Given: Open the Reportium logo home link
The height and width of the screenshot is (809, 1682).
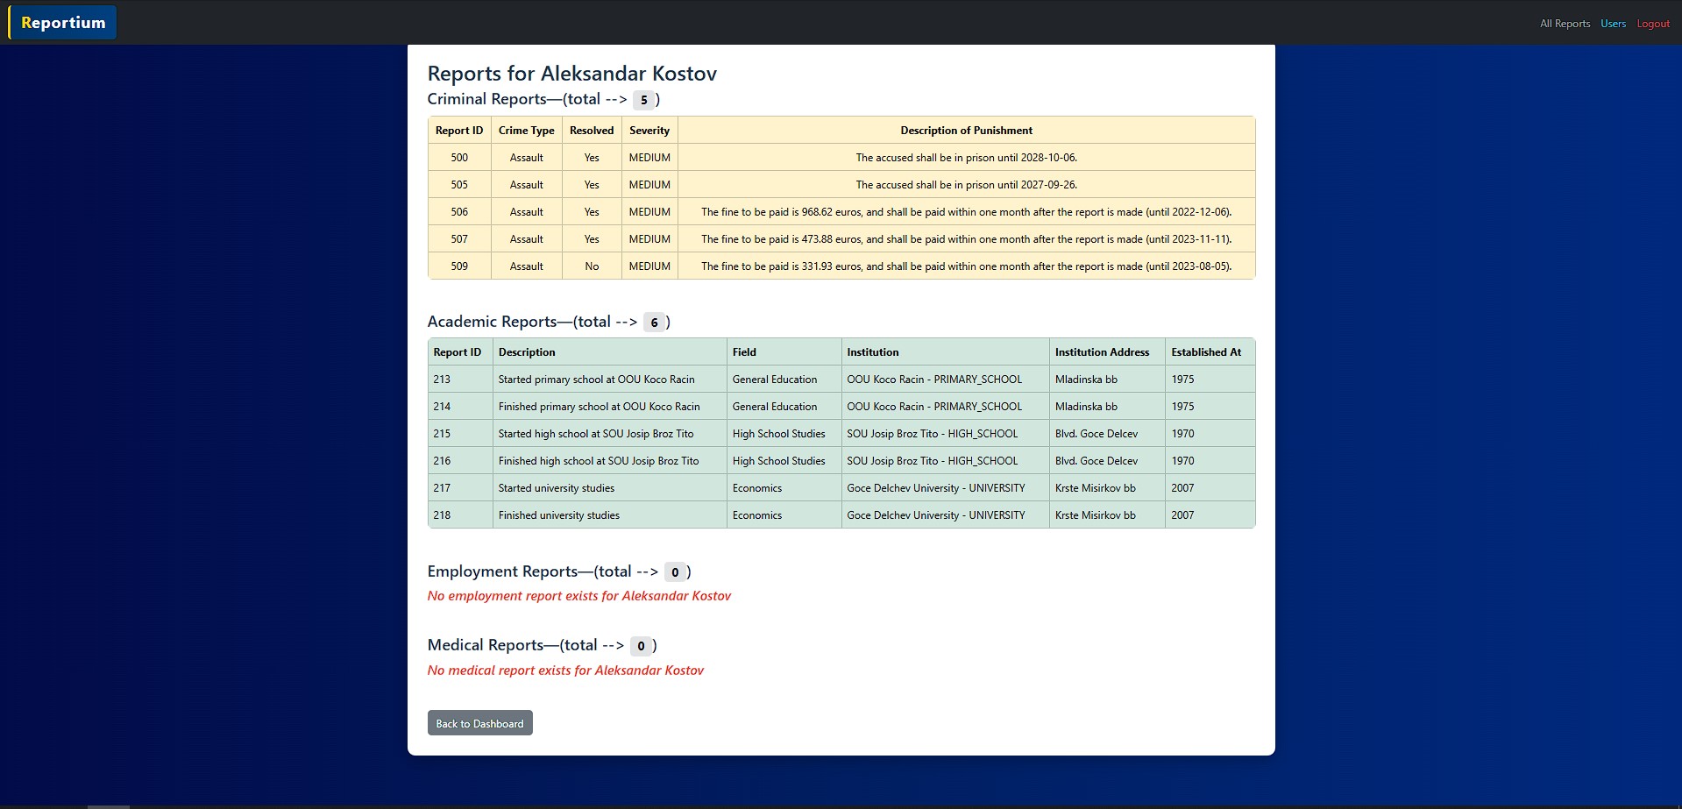Looking at the screenshot, I should pyautogui.click(x=63, y=23).
